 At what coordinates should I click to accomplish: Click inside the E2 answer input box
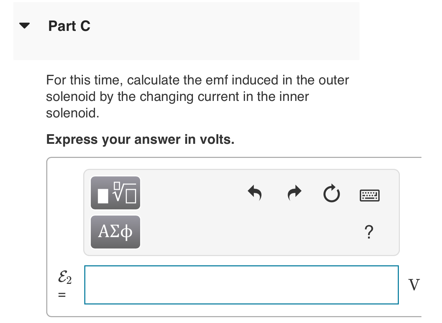[241, 285]
